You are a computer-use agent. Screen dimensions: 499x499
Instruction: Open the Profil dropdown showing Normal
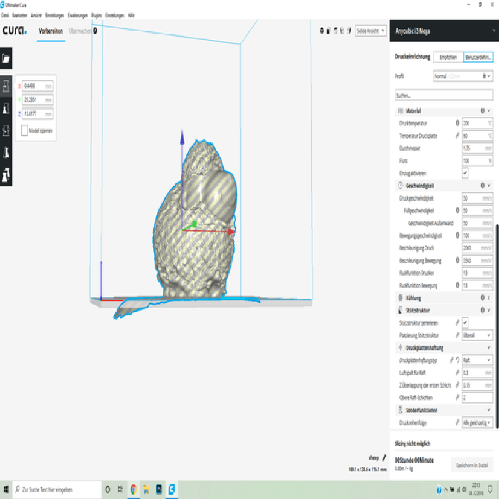pyautogui.click(x=463, y=76)
